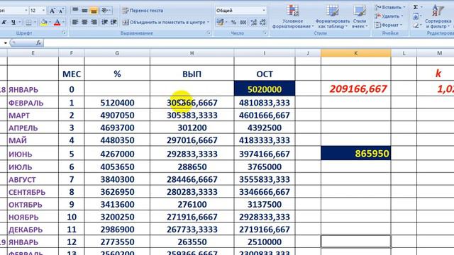
Task: Toggle underline formatting
Action: pyautogui.click(x=13, y=22)
